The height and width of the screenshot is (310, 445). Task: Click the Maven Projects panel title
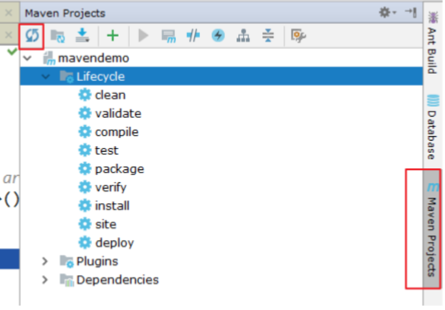pos(65,13)
